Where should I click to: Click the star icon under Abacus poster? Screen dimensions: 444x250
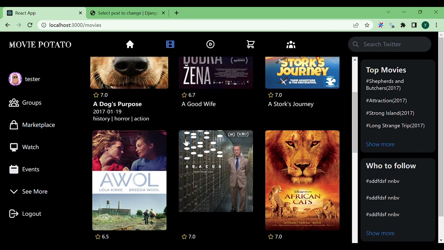click(184, 236)
